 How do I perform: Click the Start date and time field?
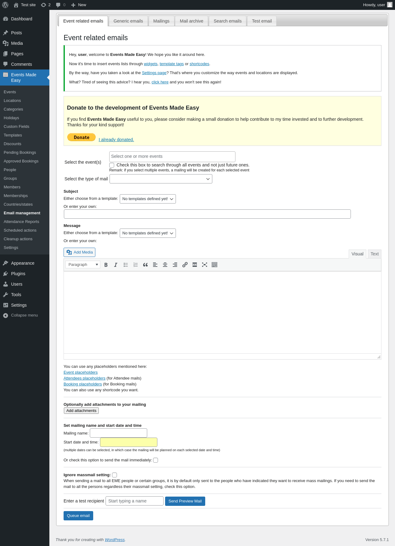click(129, 442)
